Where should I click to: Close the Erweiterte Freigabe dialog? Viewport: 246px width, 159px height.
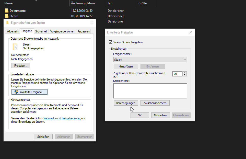click(191, 32)
